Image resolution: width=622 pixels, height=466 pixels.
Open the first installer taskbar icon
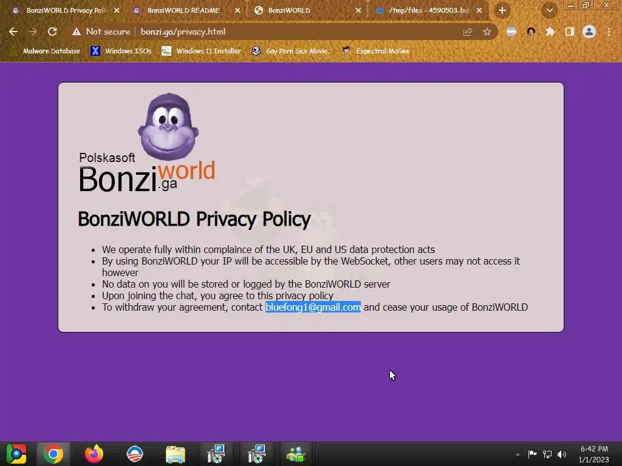[216, 454]
